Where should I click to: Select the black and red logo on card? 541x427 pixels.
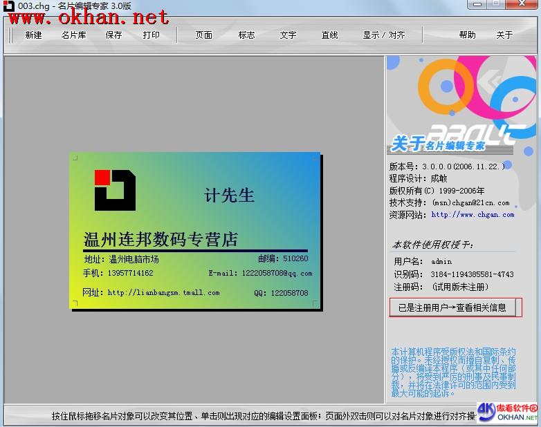[115, 190]
